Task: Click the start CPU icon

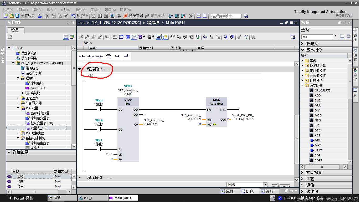Action: tap(177, 16)
